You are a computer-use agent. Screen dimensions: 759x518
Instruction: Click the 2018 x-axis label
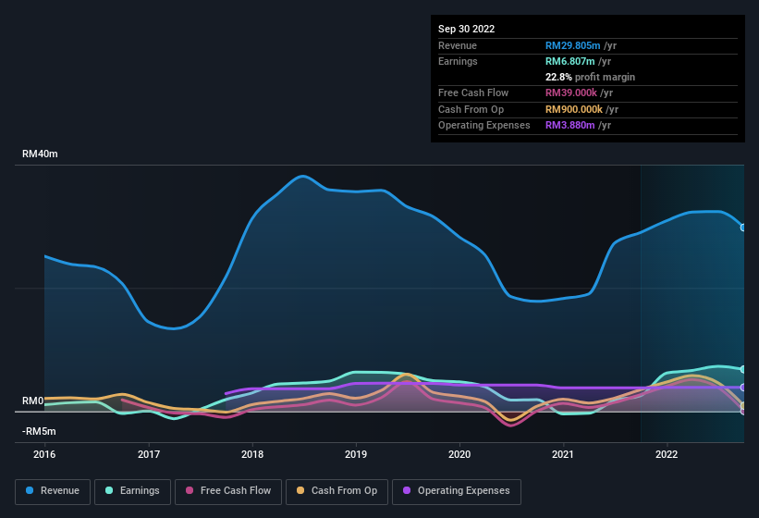coord(252,454)
